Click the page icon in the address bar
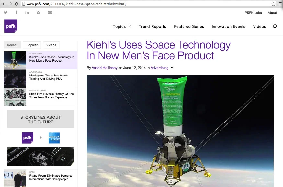283x187 pixels. (24, 4)
